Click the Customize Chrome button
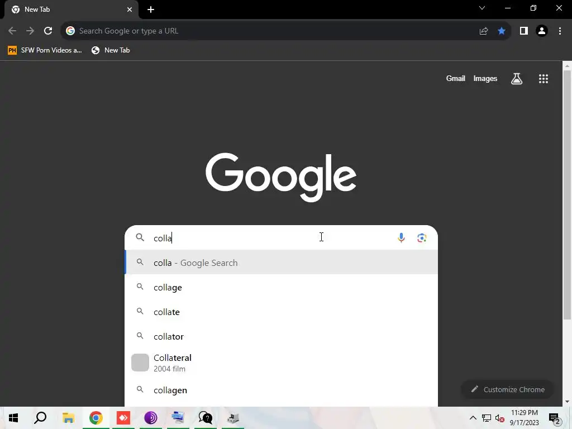Screen dimensions: 572x429 [x=508, y=389]
